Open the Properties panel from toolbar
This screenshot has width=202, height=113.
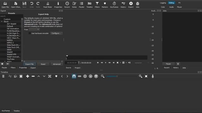point(58,5)
